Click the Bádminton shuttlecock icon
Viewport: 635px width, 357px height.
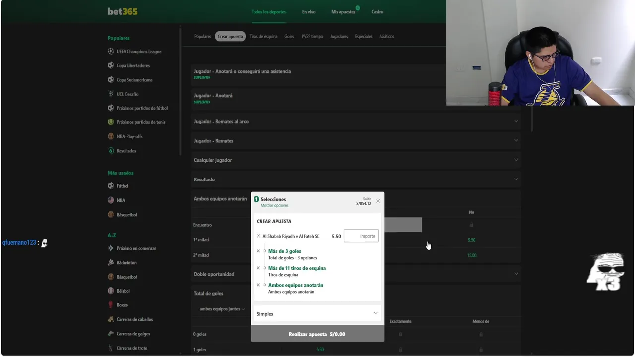111,263
